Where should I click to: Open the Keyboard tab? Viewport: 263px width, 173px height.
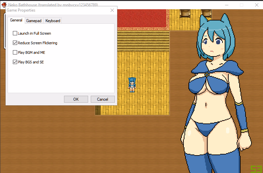53,21
